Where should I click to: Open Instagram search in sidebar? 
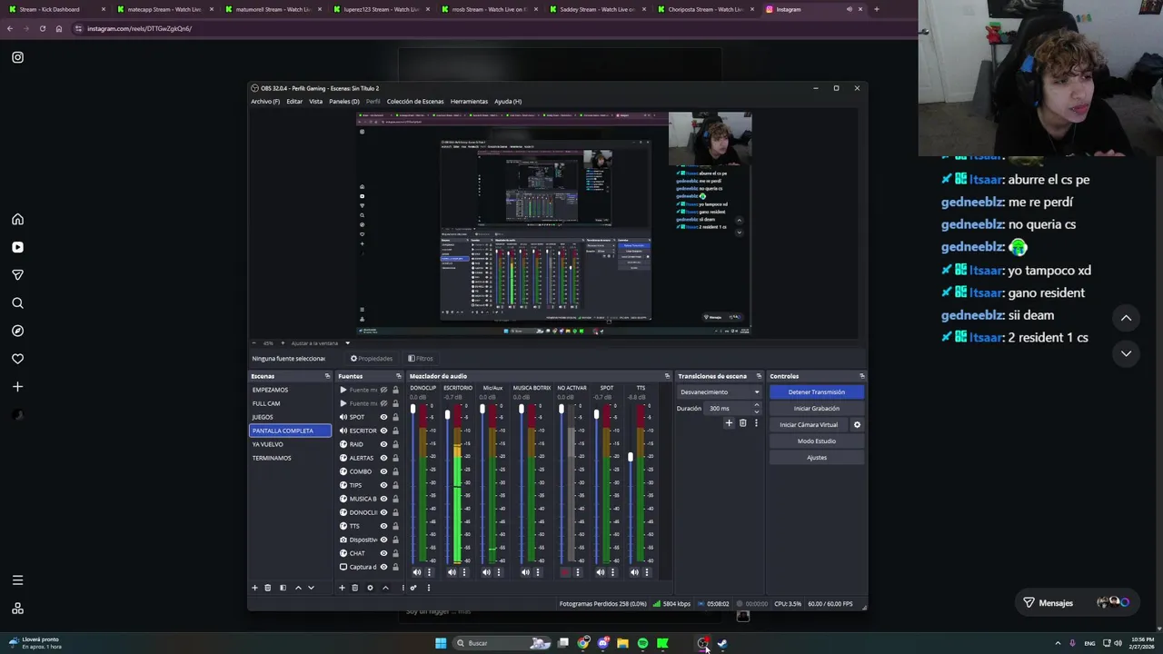click(x=17, y=302)
